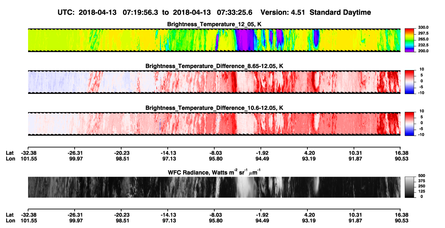The image size is (445, 228).
Task: Click longitude 101.55 on the axis below WFC panel
Action: point(28,220)
